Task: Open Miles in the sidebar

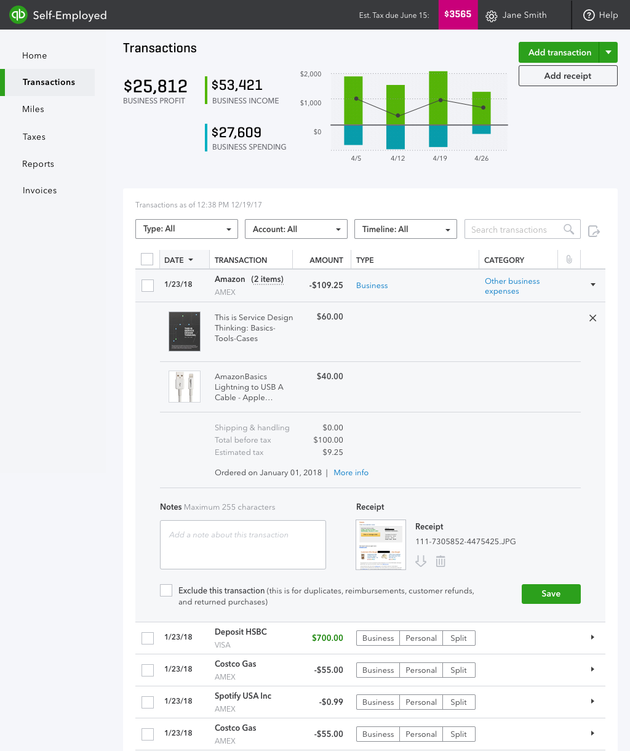Action: (x=33, y=109)
